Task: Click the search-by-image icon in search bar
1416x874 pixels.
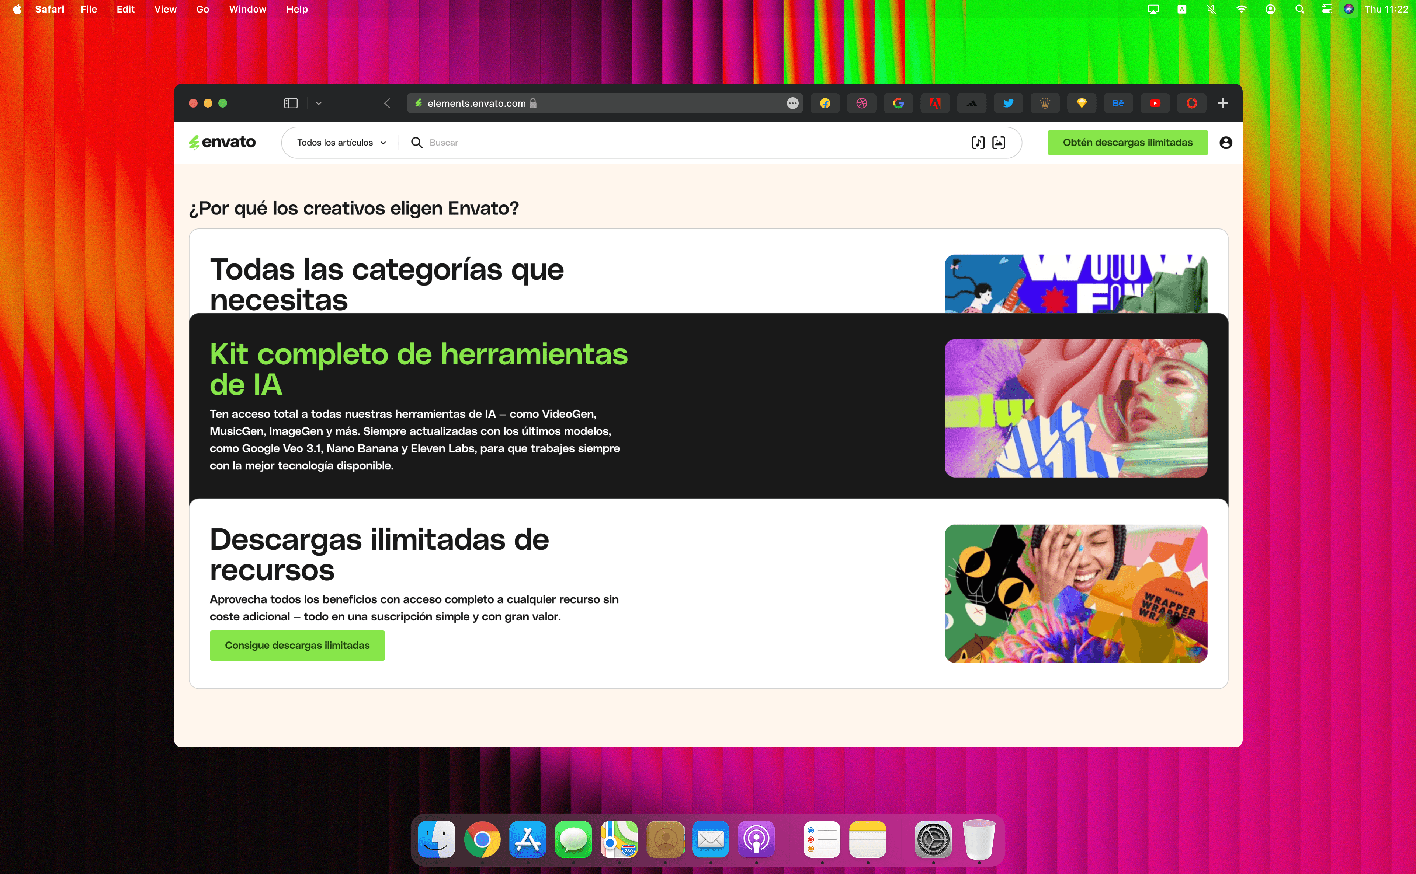Action: click(x=998, y=143)
